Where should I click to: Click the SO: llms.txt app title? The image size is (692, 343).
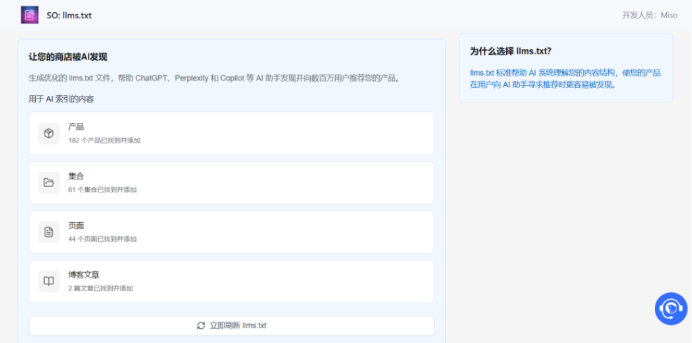click(70, 16)
